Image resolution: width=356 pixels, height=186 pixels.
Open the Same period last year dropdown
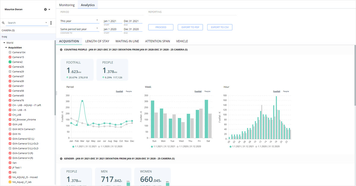80,29
